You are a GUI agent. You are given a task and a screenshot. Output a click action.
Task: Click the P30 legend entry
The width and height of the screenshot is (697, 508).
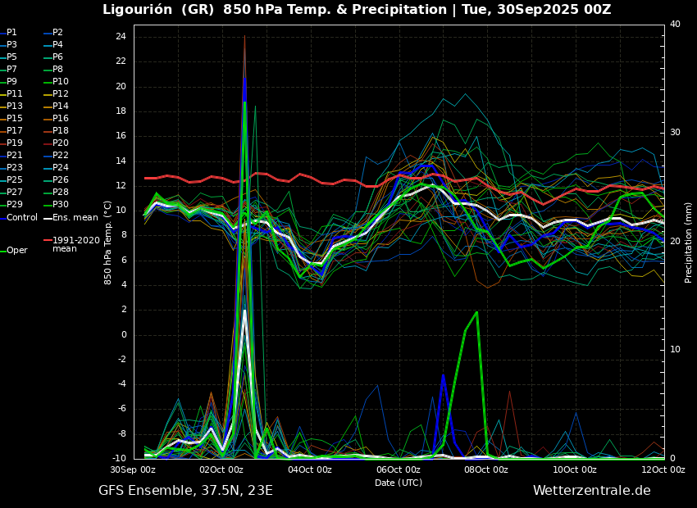[x=60, y=205]
